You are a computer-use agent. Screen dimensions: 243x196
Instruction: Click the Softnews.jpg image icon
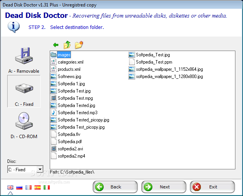(x=54, y=76)
